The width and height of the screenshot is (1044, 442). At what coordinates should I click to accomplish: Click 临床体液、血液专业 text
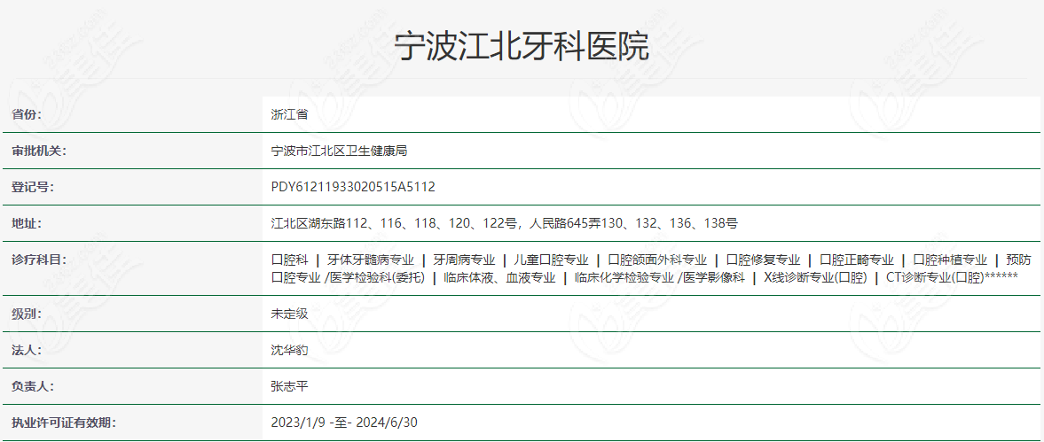click(499, 278)
